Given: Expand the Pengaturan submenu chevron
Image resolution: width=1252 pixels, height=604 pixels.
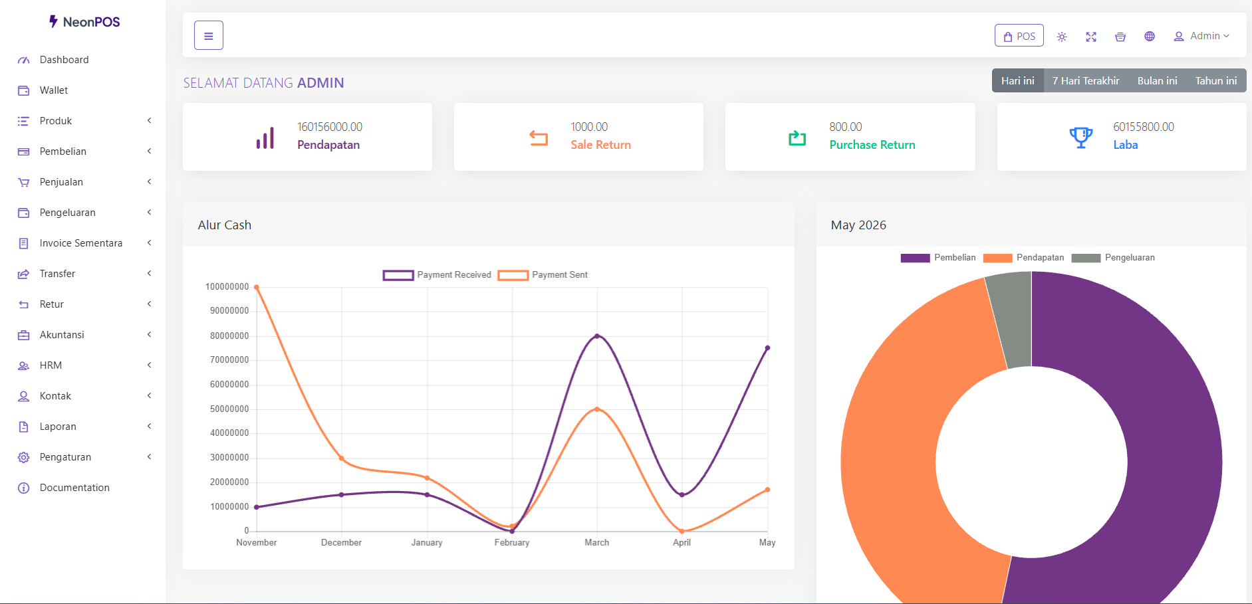Looking at the screenshot, I should (150, 456).
